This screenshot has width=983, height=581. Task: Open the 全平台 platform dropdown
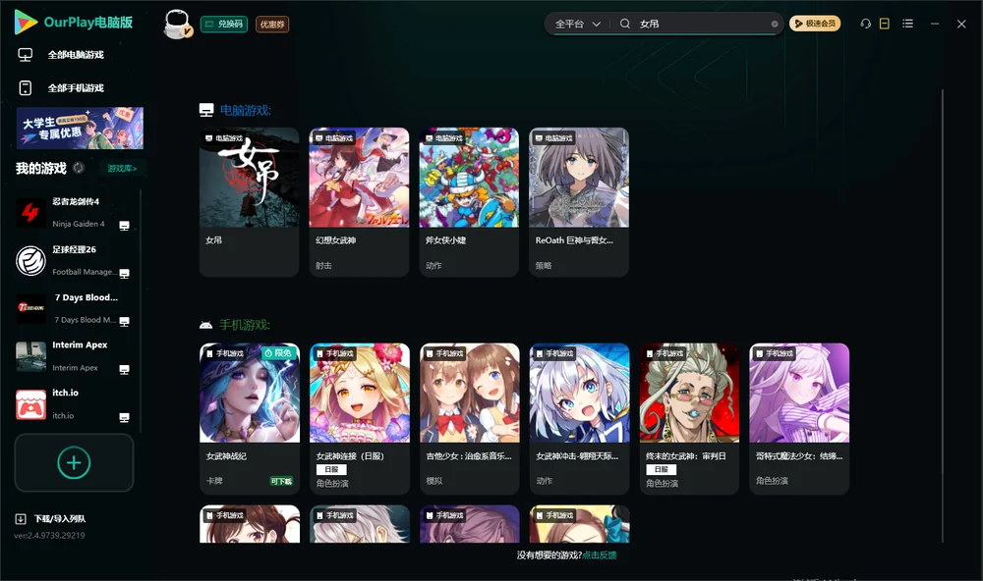click(577, 24)
